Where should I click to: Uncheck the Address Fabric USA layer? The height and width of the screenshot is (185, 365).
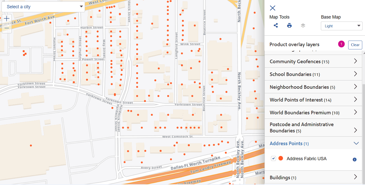click(x=273, y=158)
